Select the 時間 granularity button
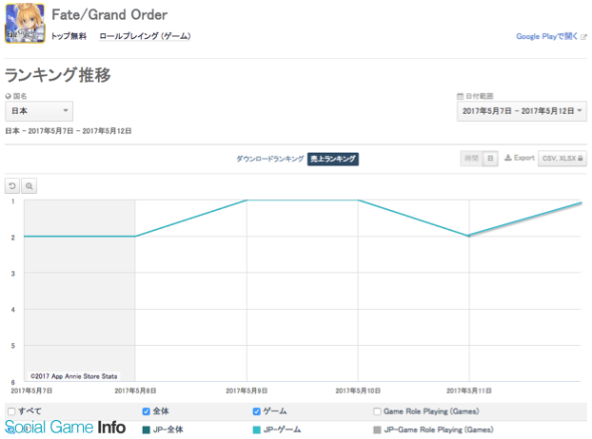592x439 pixels. click(471, 159)
